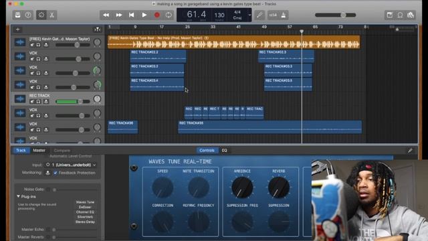Toggle input monitoring on Kevin Gates track
The width and height of the screenshot is (428, 241).
46,45
